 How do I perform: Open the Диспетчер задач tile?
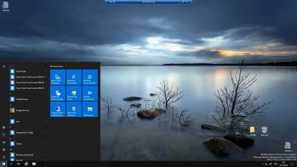(x=74, y=93)
